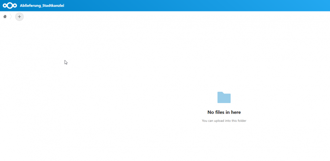The height and width of the screenshot is (161, 330).
Task: Click the large middle circle of the Nextcloud logo
Action: click(10, 6)
